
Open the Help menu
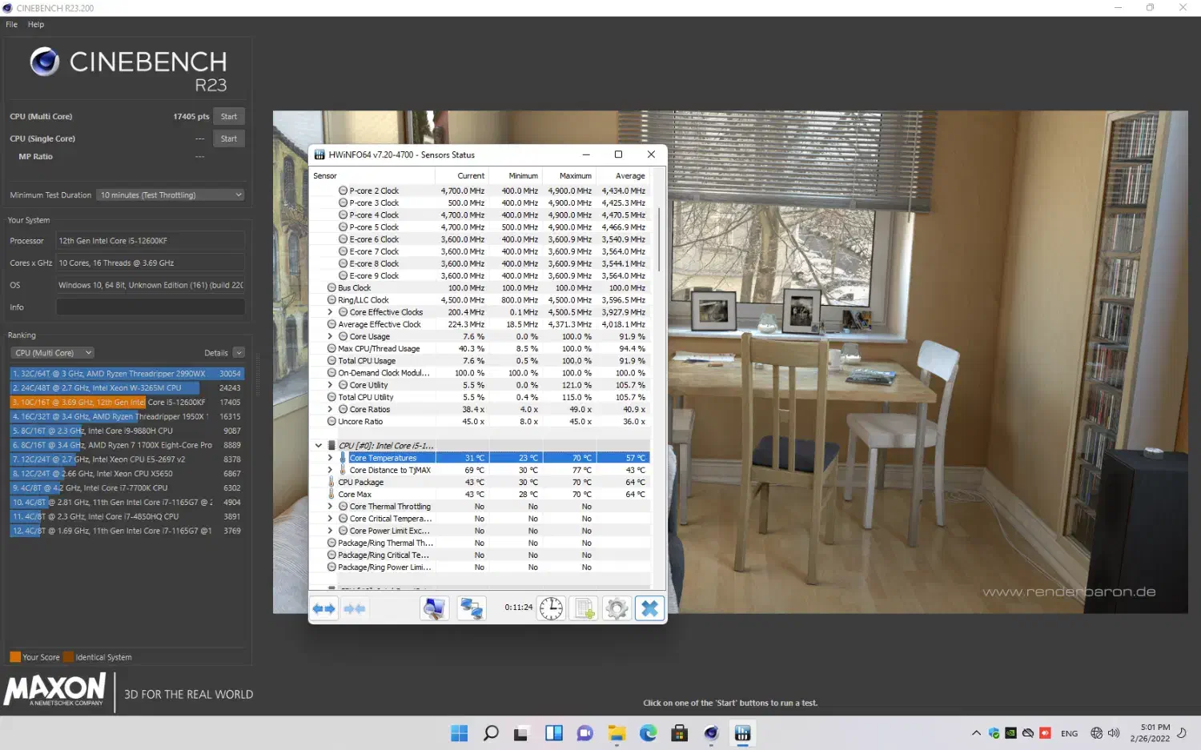click(x=36, y=25)
